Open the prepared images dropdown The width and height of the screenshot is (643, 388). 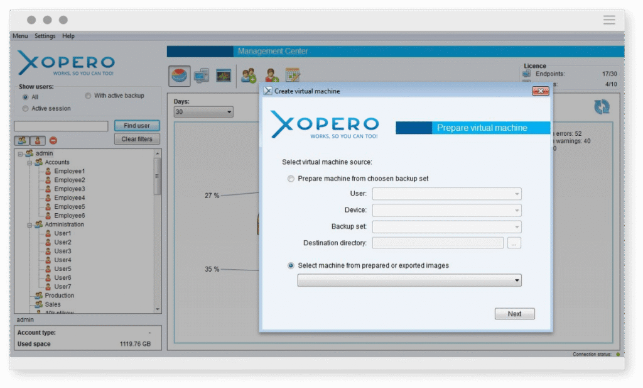pyautogui.click(x=409, y=280)
